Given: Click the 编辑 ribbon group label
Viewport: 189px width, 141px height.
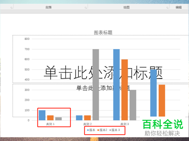Looking at the screenshot, I should pyautogui.click(x=178, y=7).
